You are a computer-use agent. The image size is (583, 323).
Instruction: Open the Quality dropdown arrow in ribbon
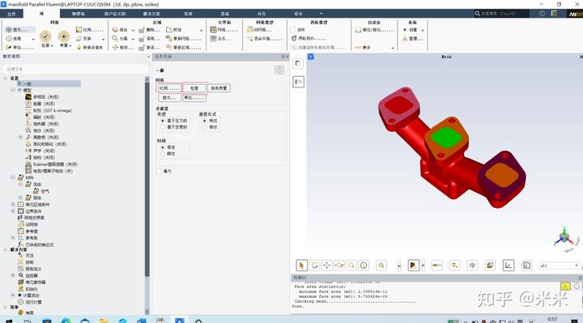(70, 45)
